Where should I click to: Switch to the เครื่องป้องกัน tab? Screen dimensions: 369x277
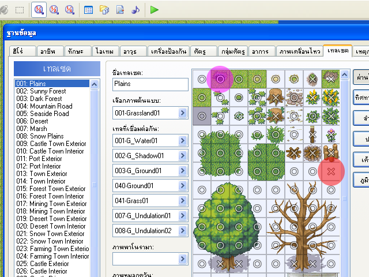point(168,51)
